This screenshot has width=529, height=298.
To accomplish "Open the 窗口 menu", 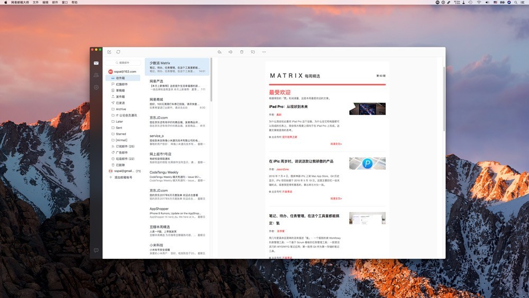I will pyautogui.click(x=65, y=2).
